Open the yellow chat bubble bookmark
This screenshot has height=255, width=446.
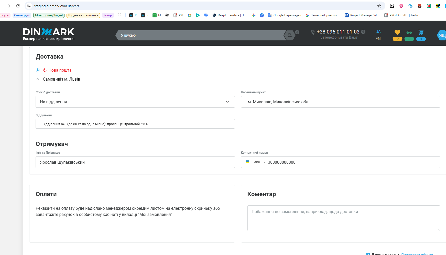tap(190, 15)
